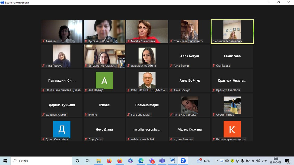
Task: Click the large name Алла Богуш
Action: (x=189, y=56)
